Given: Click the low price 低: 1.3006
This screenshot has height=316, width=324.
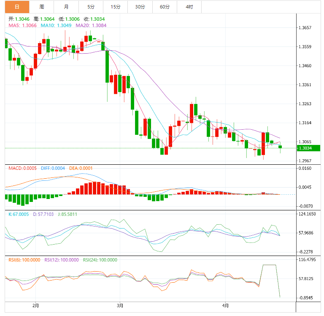Looking at the screenshot, I should (x=69, y=19).
